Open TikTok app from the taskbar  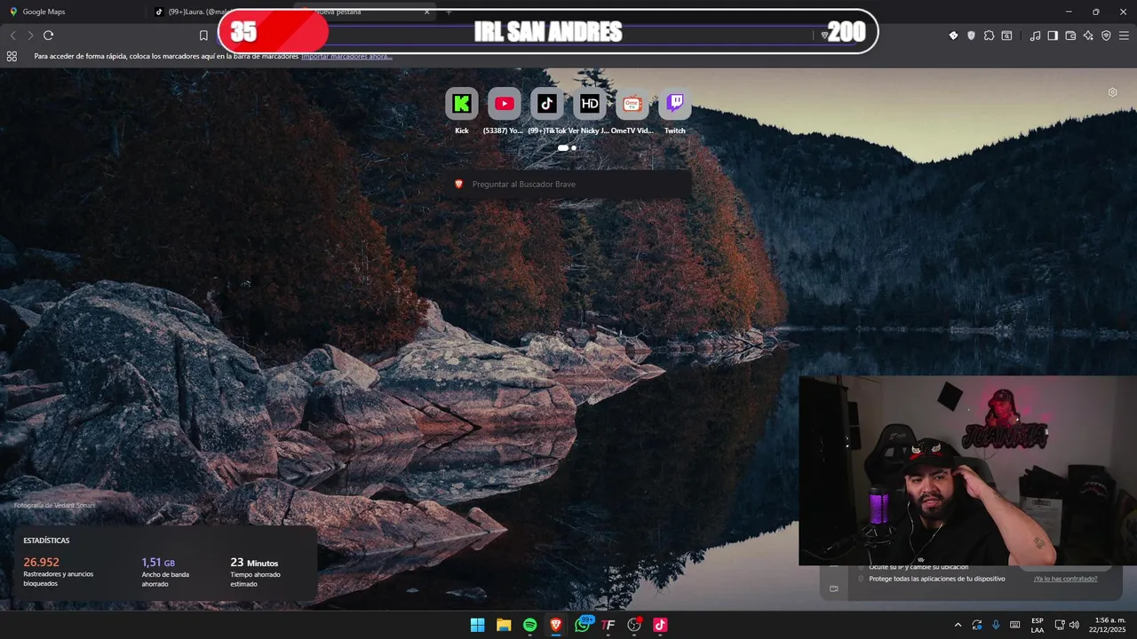point(660,625)
